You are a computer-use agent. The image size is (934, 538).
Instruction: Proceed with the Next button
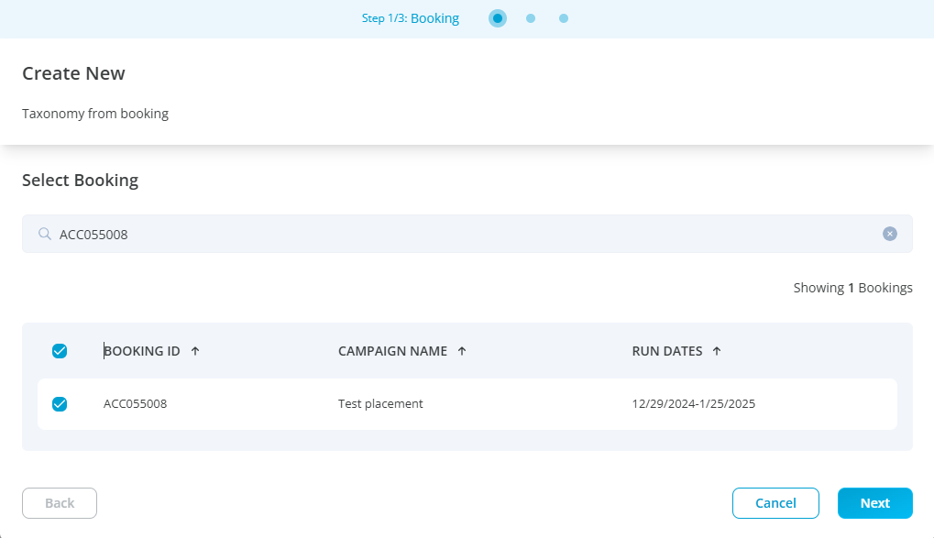click(x=874, y=503)
